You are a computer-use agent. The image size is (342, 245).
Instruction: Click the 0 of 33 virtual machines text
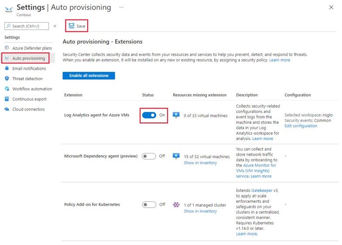(205, 116)
